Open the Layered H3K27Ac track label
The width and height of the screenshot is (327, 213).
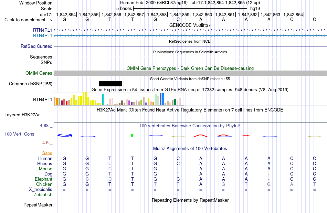coord(22,115)
